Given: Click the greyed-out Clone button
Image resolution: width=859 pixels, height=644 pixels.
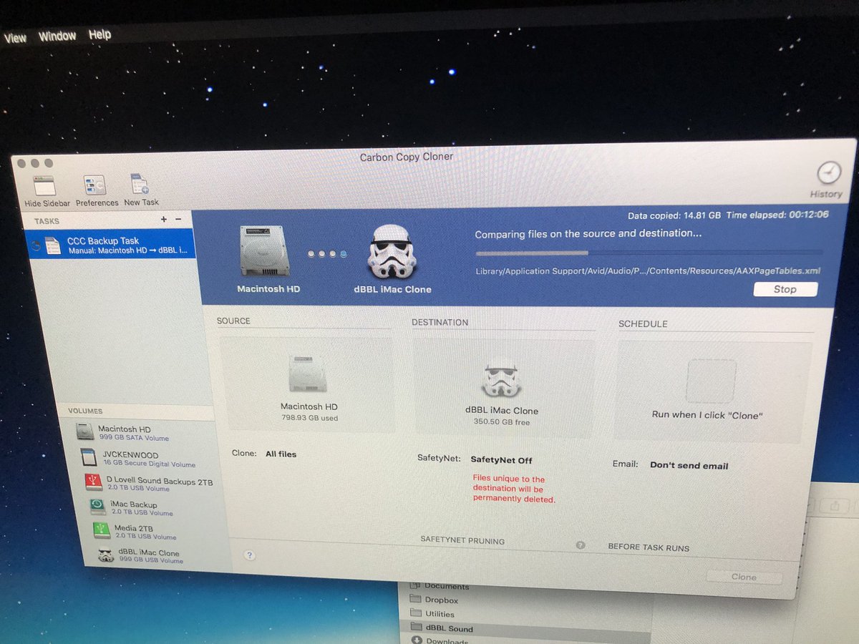Looking at the screenshot, I should click(x=744, y=577).
